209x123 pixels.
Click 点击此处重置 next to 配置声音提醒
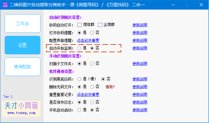[x=88, y=40]
